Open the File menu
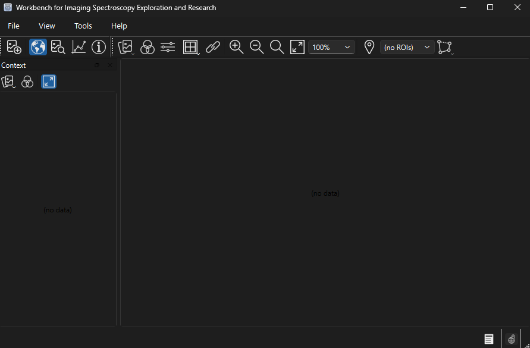The width and height of the screenshot is (530, 348). click(x=14, y=26)
